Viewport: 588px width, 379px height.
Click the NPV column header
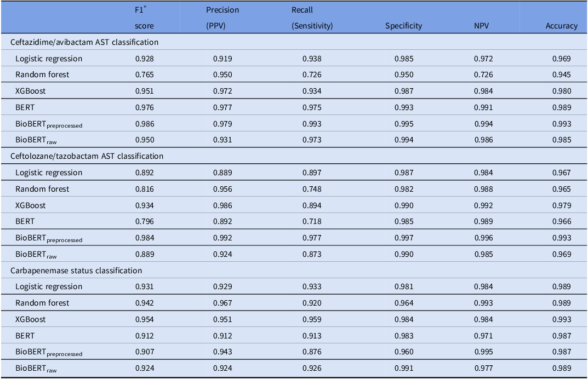pos(482,26)
